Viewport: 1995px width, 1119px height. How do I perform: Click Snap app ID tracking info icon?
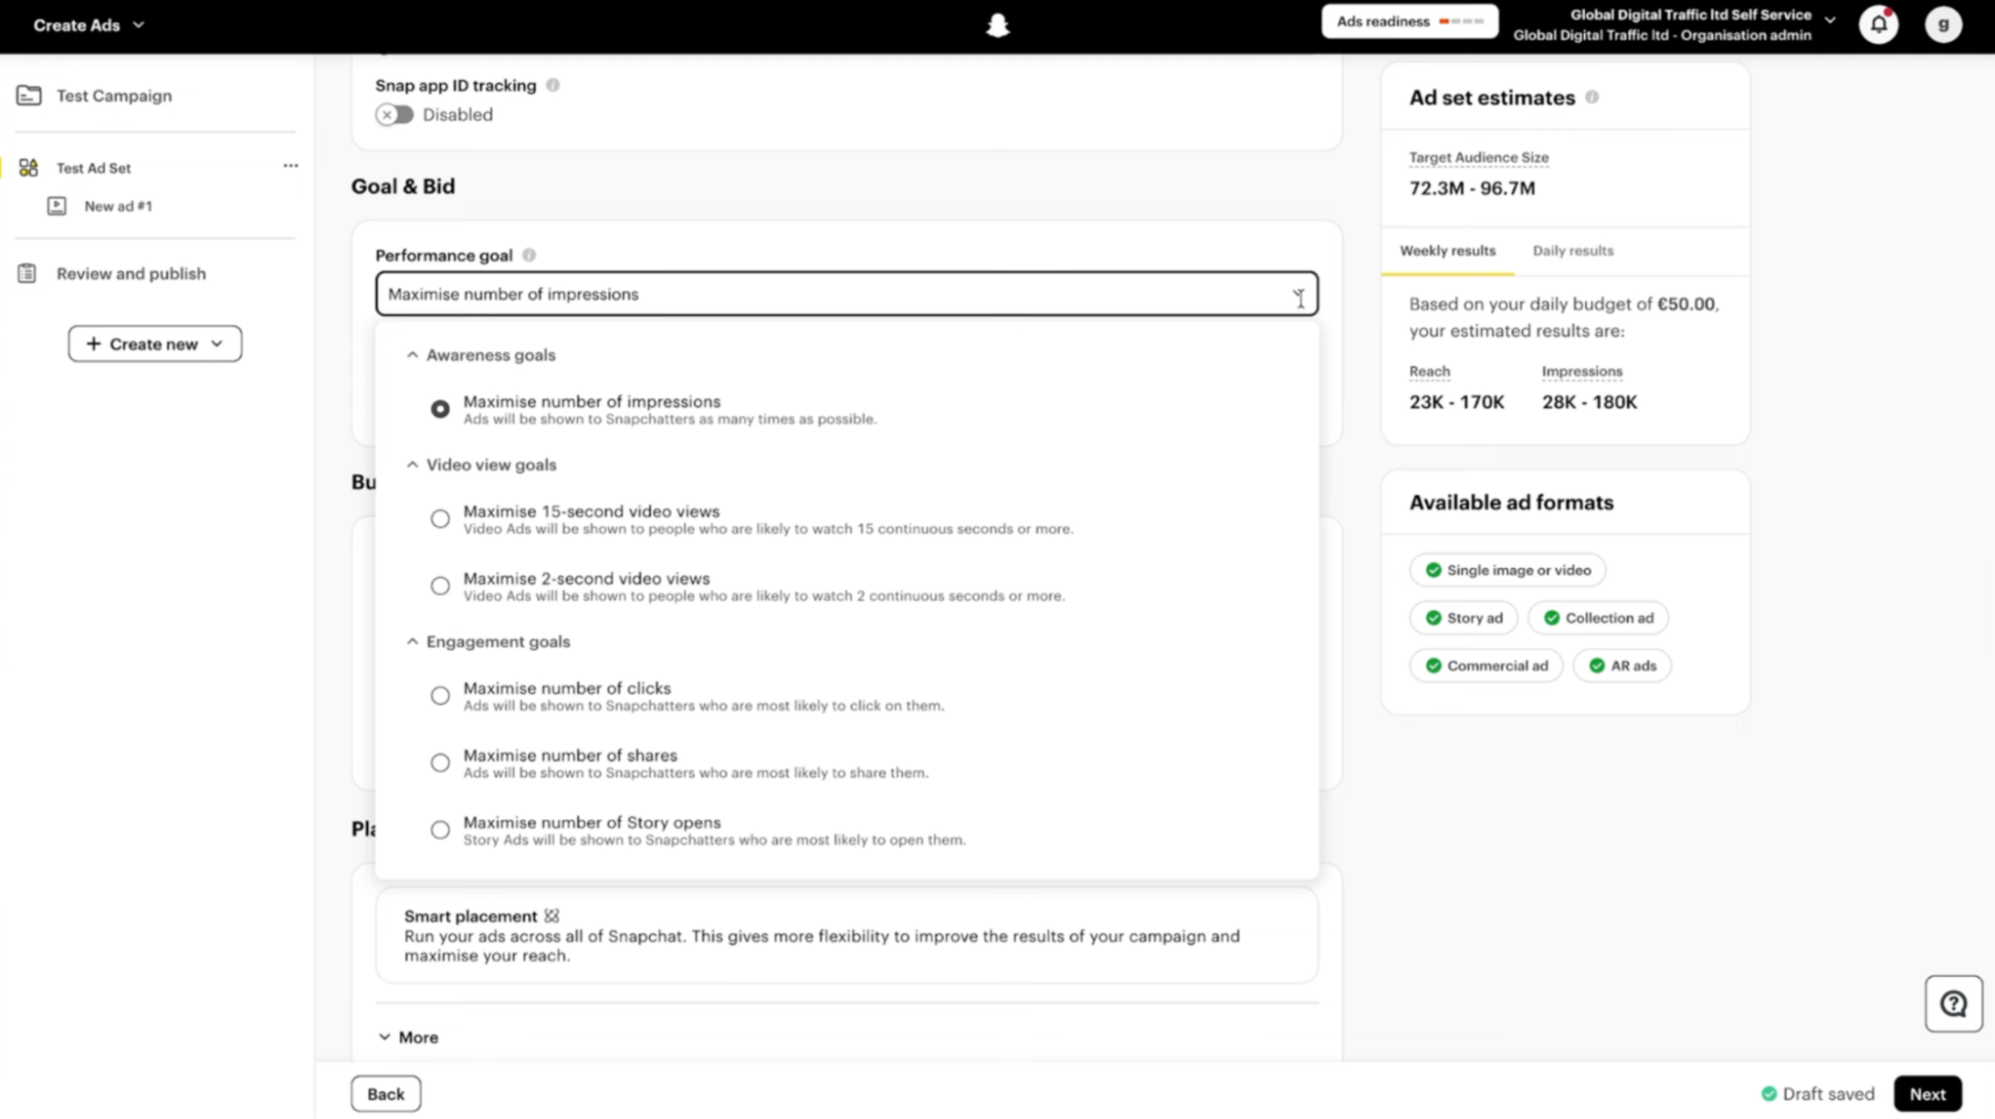(553, 85)
